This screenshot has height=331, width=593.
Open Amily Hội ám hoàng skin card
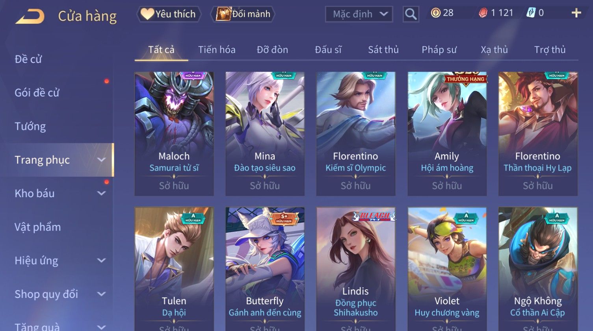447,134
